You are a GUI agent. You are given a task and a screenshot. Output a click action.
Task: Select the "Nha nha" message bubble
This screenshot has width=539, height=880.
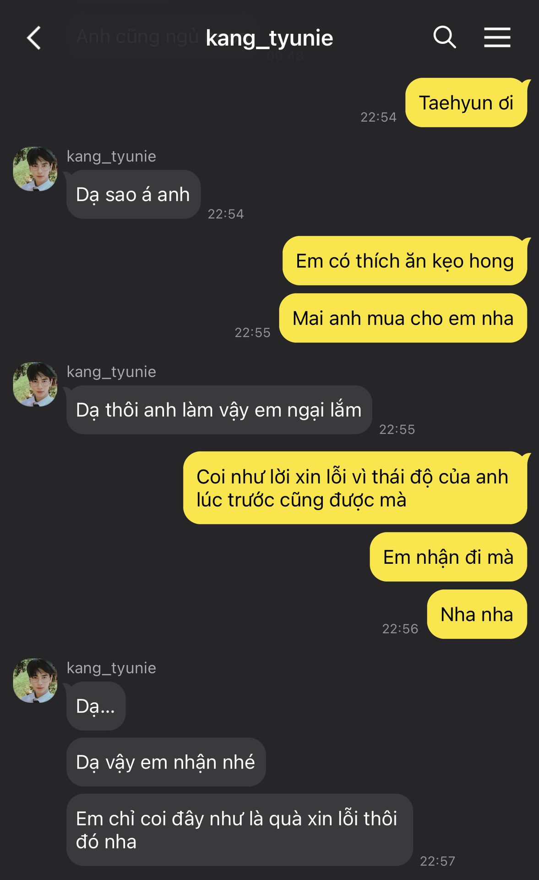coord(477,614)
